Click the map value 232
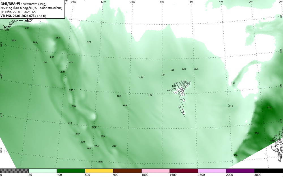This screenshot has height=177, width=283. [x=71, y=62]
